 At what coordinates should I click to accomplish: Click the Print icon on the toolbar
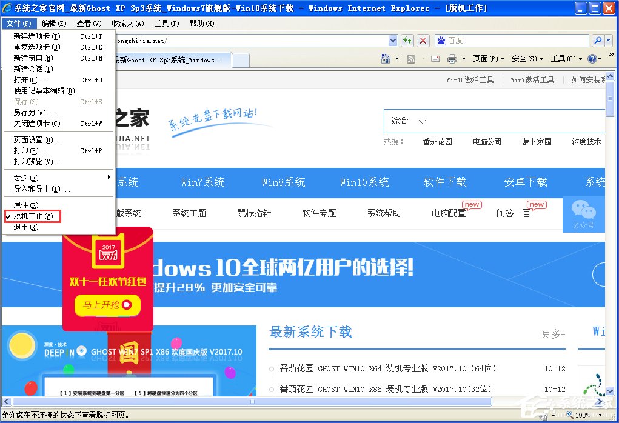(452, 59)
